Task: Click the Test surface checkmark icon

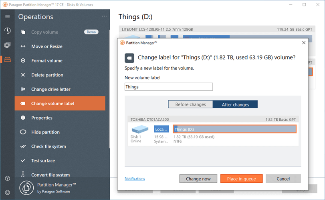Action: 23,160
